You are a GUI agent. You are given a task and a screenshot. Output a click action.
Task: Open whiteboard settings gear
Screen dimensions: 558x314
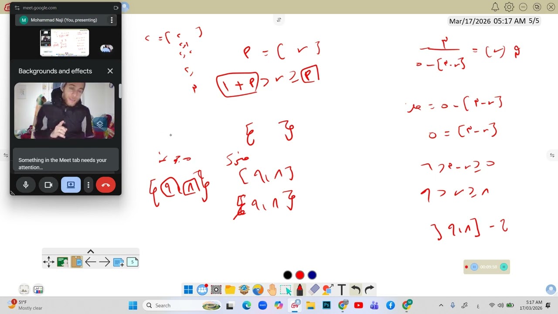point(509,7)
